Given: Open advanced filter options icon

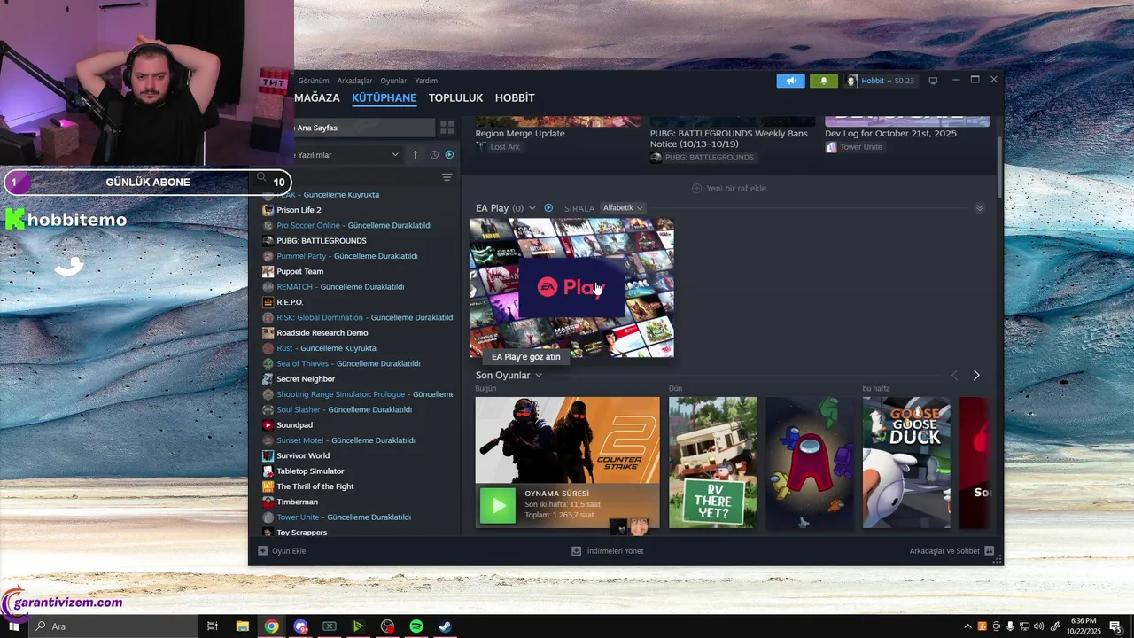Looking at the screenshot, I should (447, 178).
